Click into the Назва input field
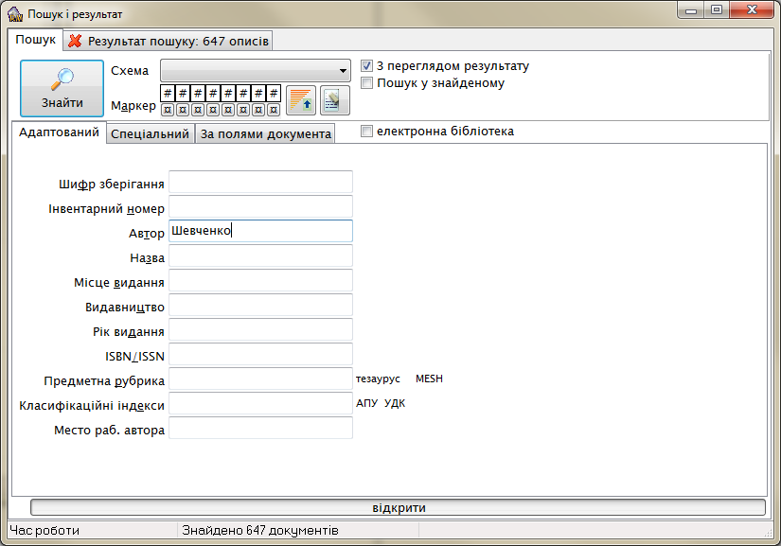The width and height of the screenshot is (781, 546). (x=260, y=256)
